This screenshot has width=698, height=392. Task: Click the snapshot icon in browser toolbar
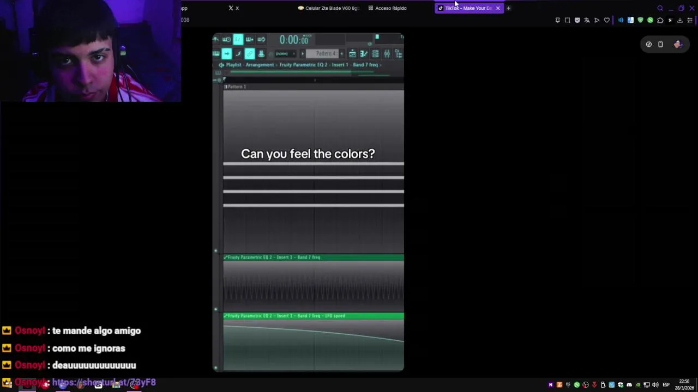pos(567,20)
